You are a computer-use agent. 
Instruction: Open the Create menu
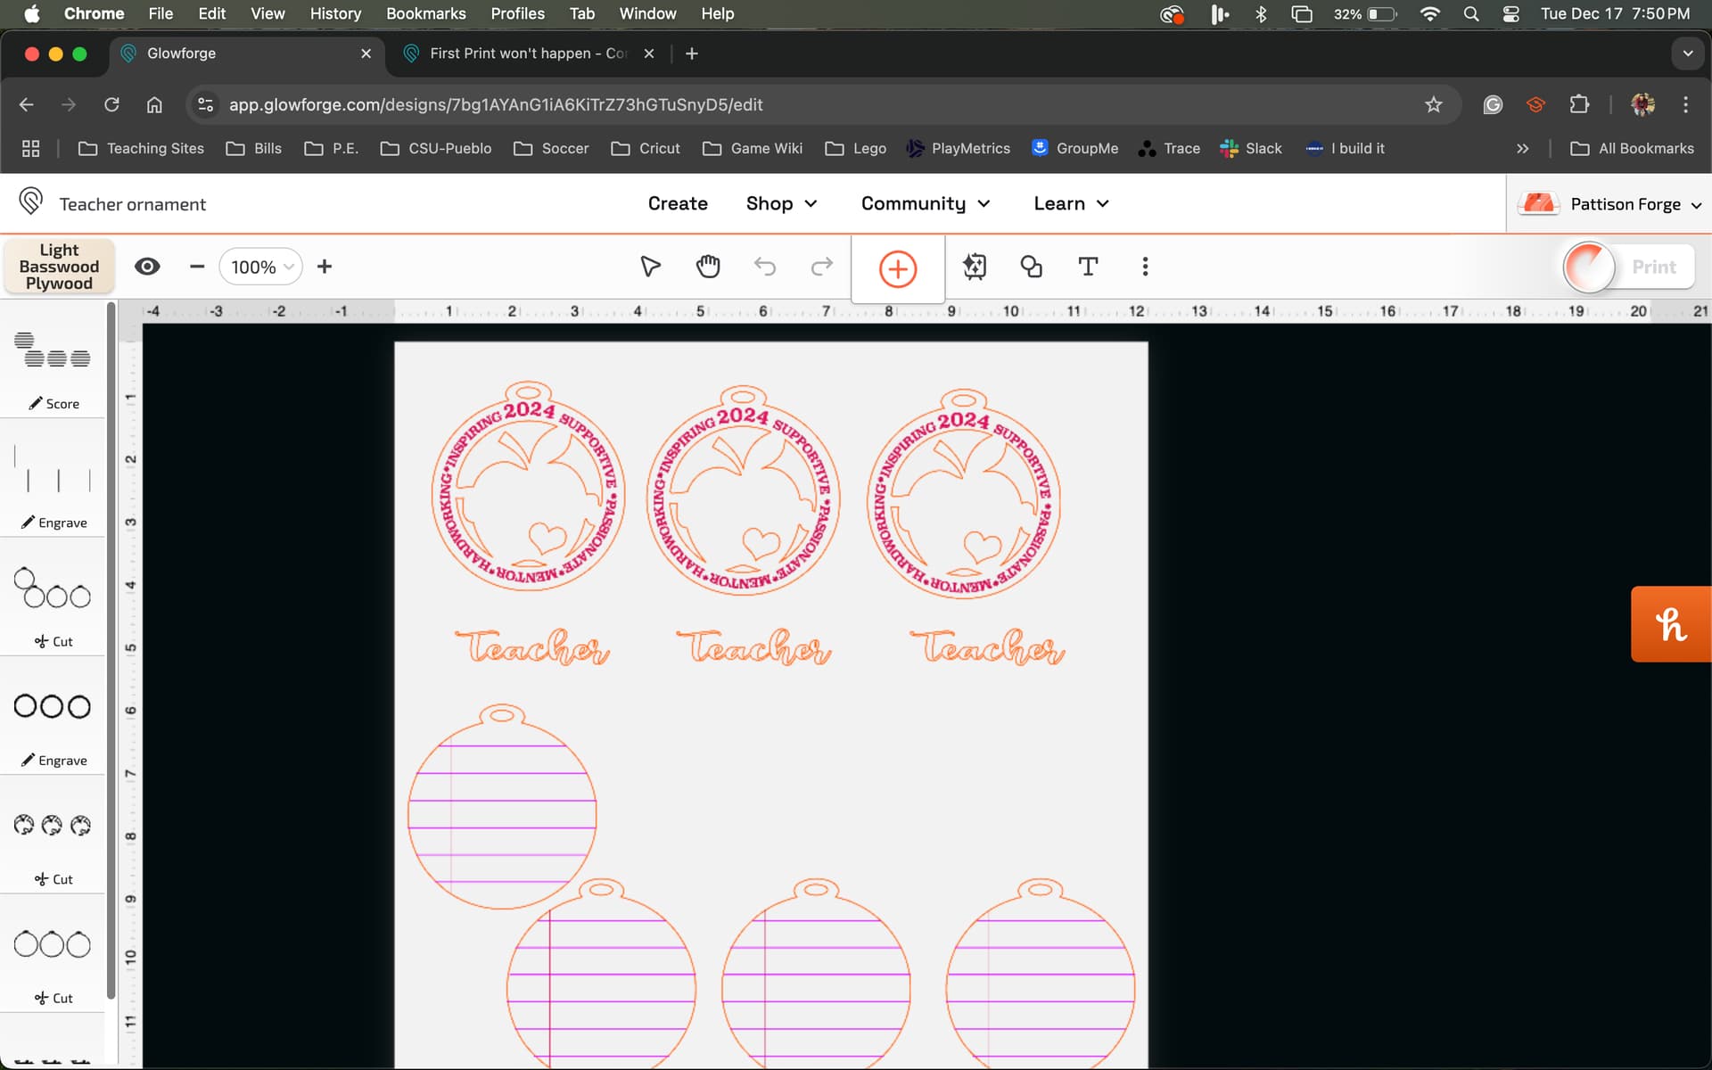(x=678, y=203)
